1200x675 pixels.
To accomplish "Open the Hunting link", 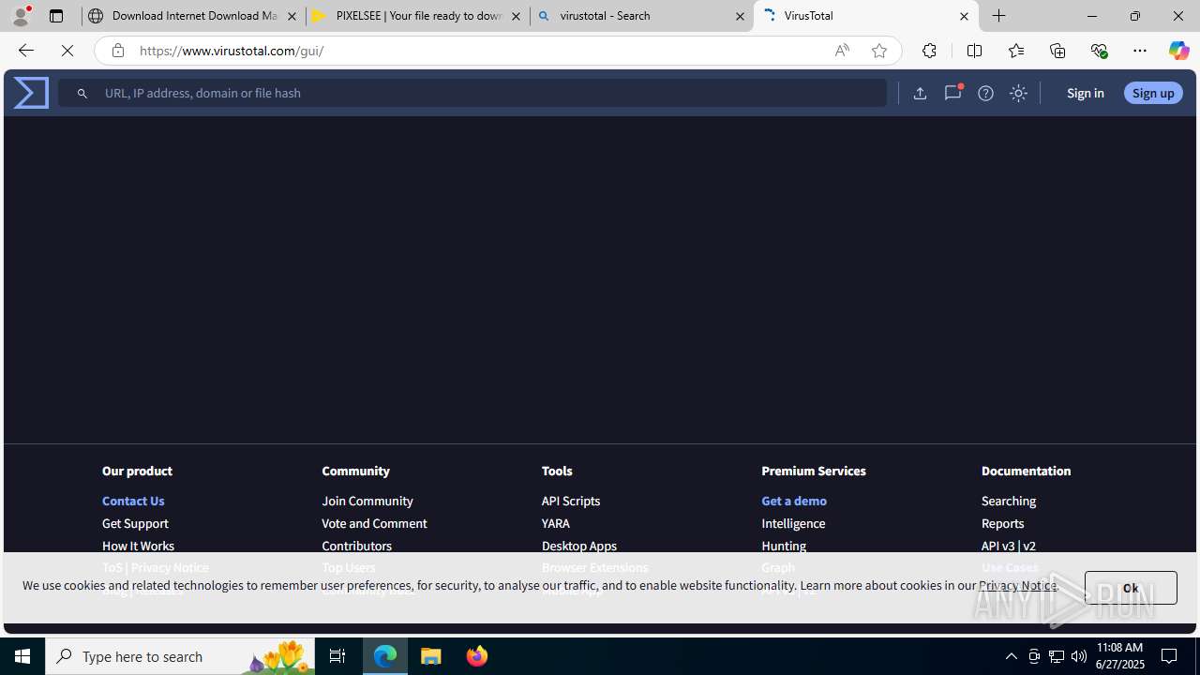I will (784, 546).
